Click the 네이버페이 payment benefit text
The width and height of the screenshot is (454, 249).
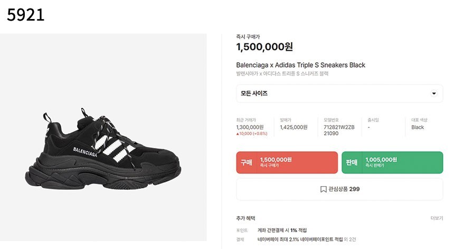coord(300,239)
